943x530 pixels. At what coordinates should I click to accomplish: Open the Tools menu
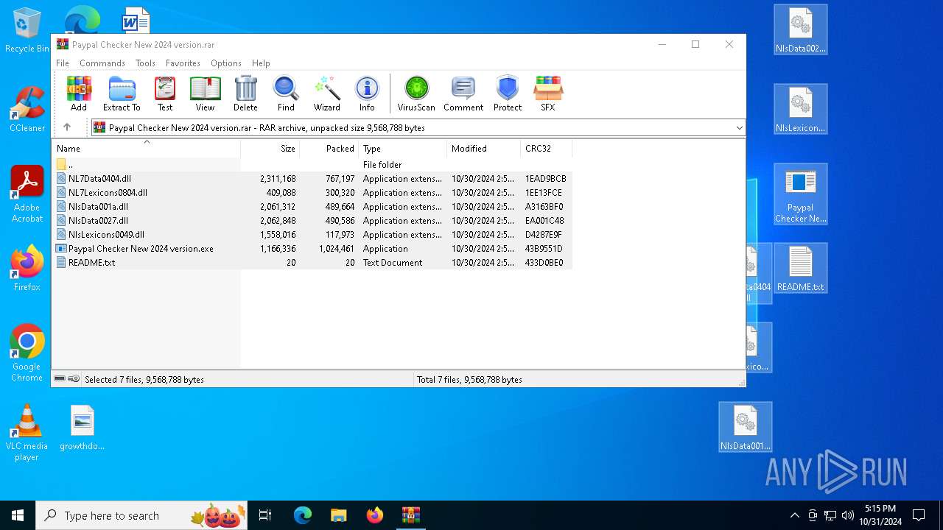(145, 63)
